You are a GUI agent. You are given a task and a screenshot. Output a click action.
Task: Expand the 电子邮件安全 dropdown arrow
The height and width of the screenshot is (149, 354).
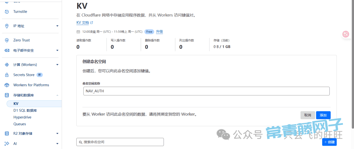coord(57,50)
